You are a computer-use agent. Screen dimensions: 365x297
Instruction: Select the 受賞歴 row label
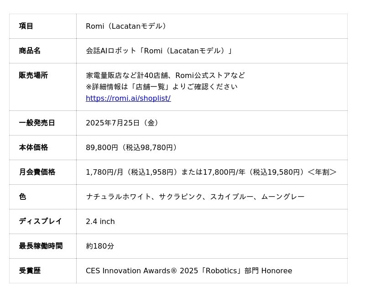coord(30,271)
